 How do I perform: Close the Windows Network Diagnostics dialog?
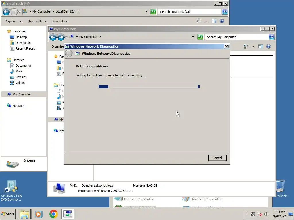point(227,46)
